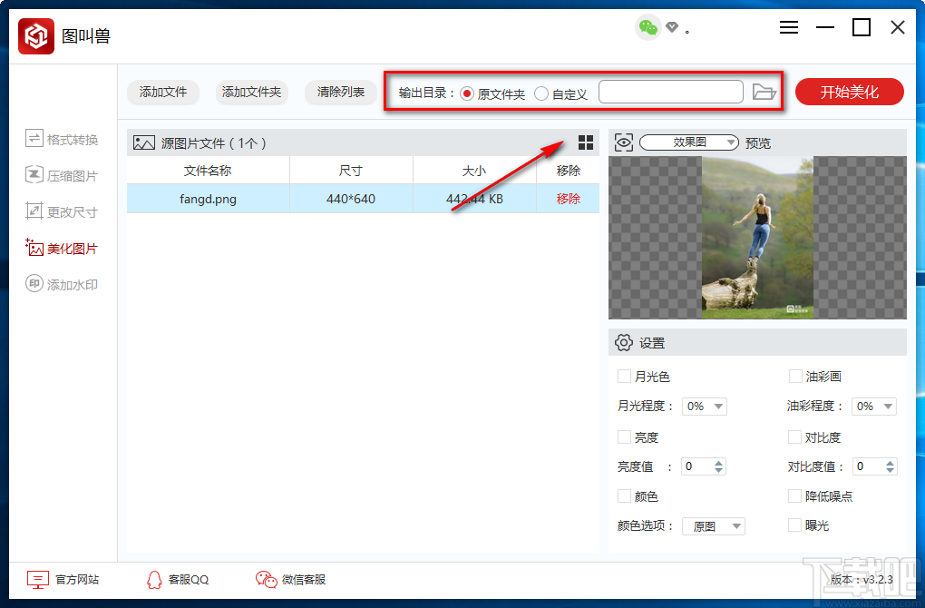Open the 效果图 preview dropdown

tap(689, 142)
